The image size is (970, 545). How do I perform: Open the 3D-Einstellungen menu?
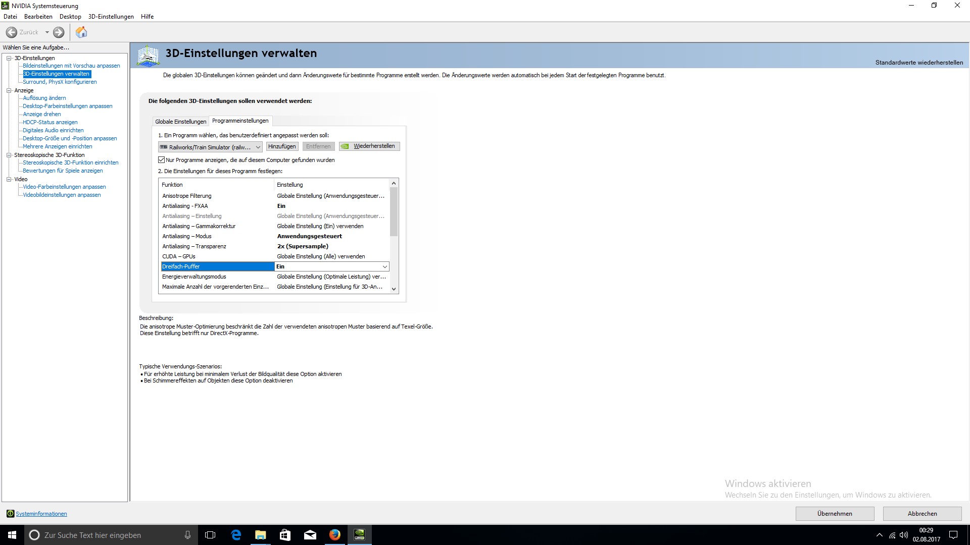(x=111, y=17)
